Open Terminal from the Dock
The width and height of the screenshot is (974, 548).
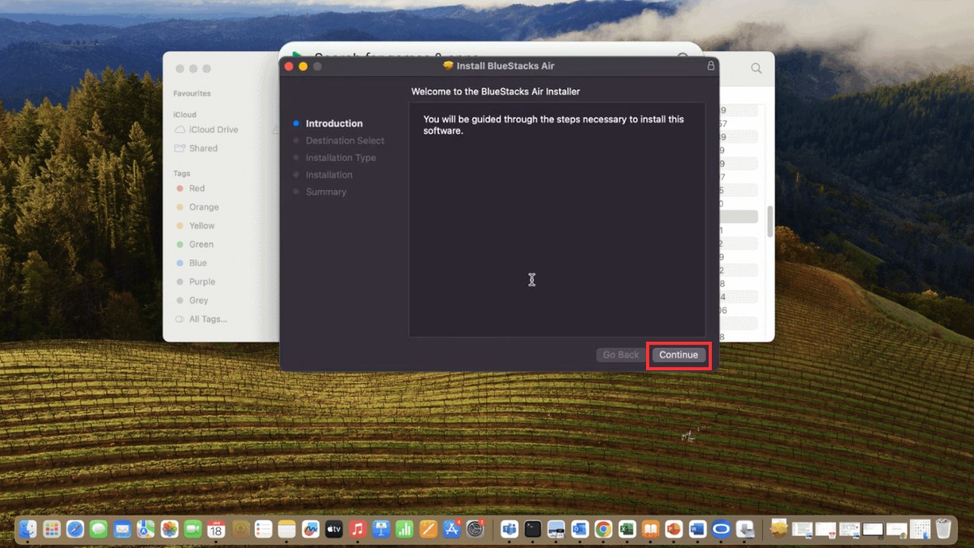533,529
